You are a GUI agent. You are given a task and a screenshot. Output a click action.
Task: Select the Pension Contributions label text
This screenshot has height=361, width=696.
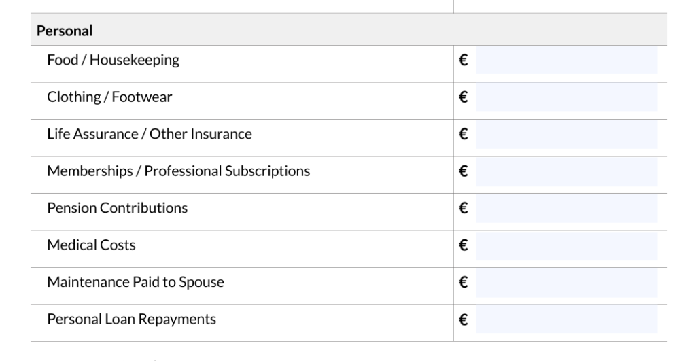click(117, 208)
